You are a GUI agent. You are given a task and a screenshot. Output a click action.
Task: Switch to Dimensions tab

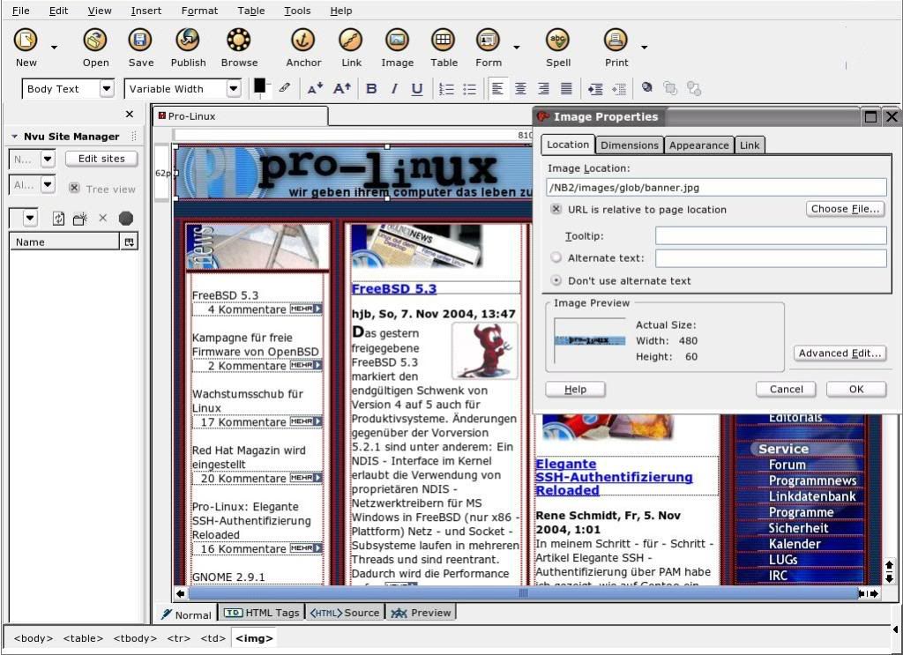point(629,145)
